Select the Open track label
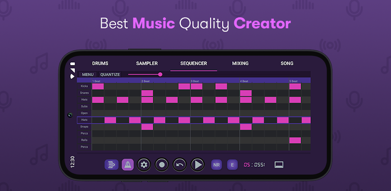This screenshot has width=391, height=191. [x=84, y=113]
